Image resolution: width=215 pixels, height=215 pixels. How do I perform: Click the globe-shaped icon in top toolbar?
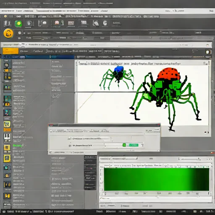click(105, 23)
